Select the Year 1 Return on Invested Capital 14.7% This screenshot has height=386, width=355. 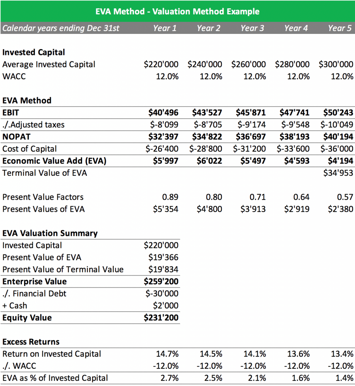[x=167, y=354]
